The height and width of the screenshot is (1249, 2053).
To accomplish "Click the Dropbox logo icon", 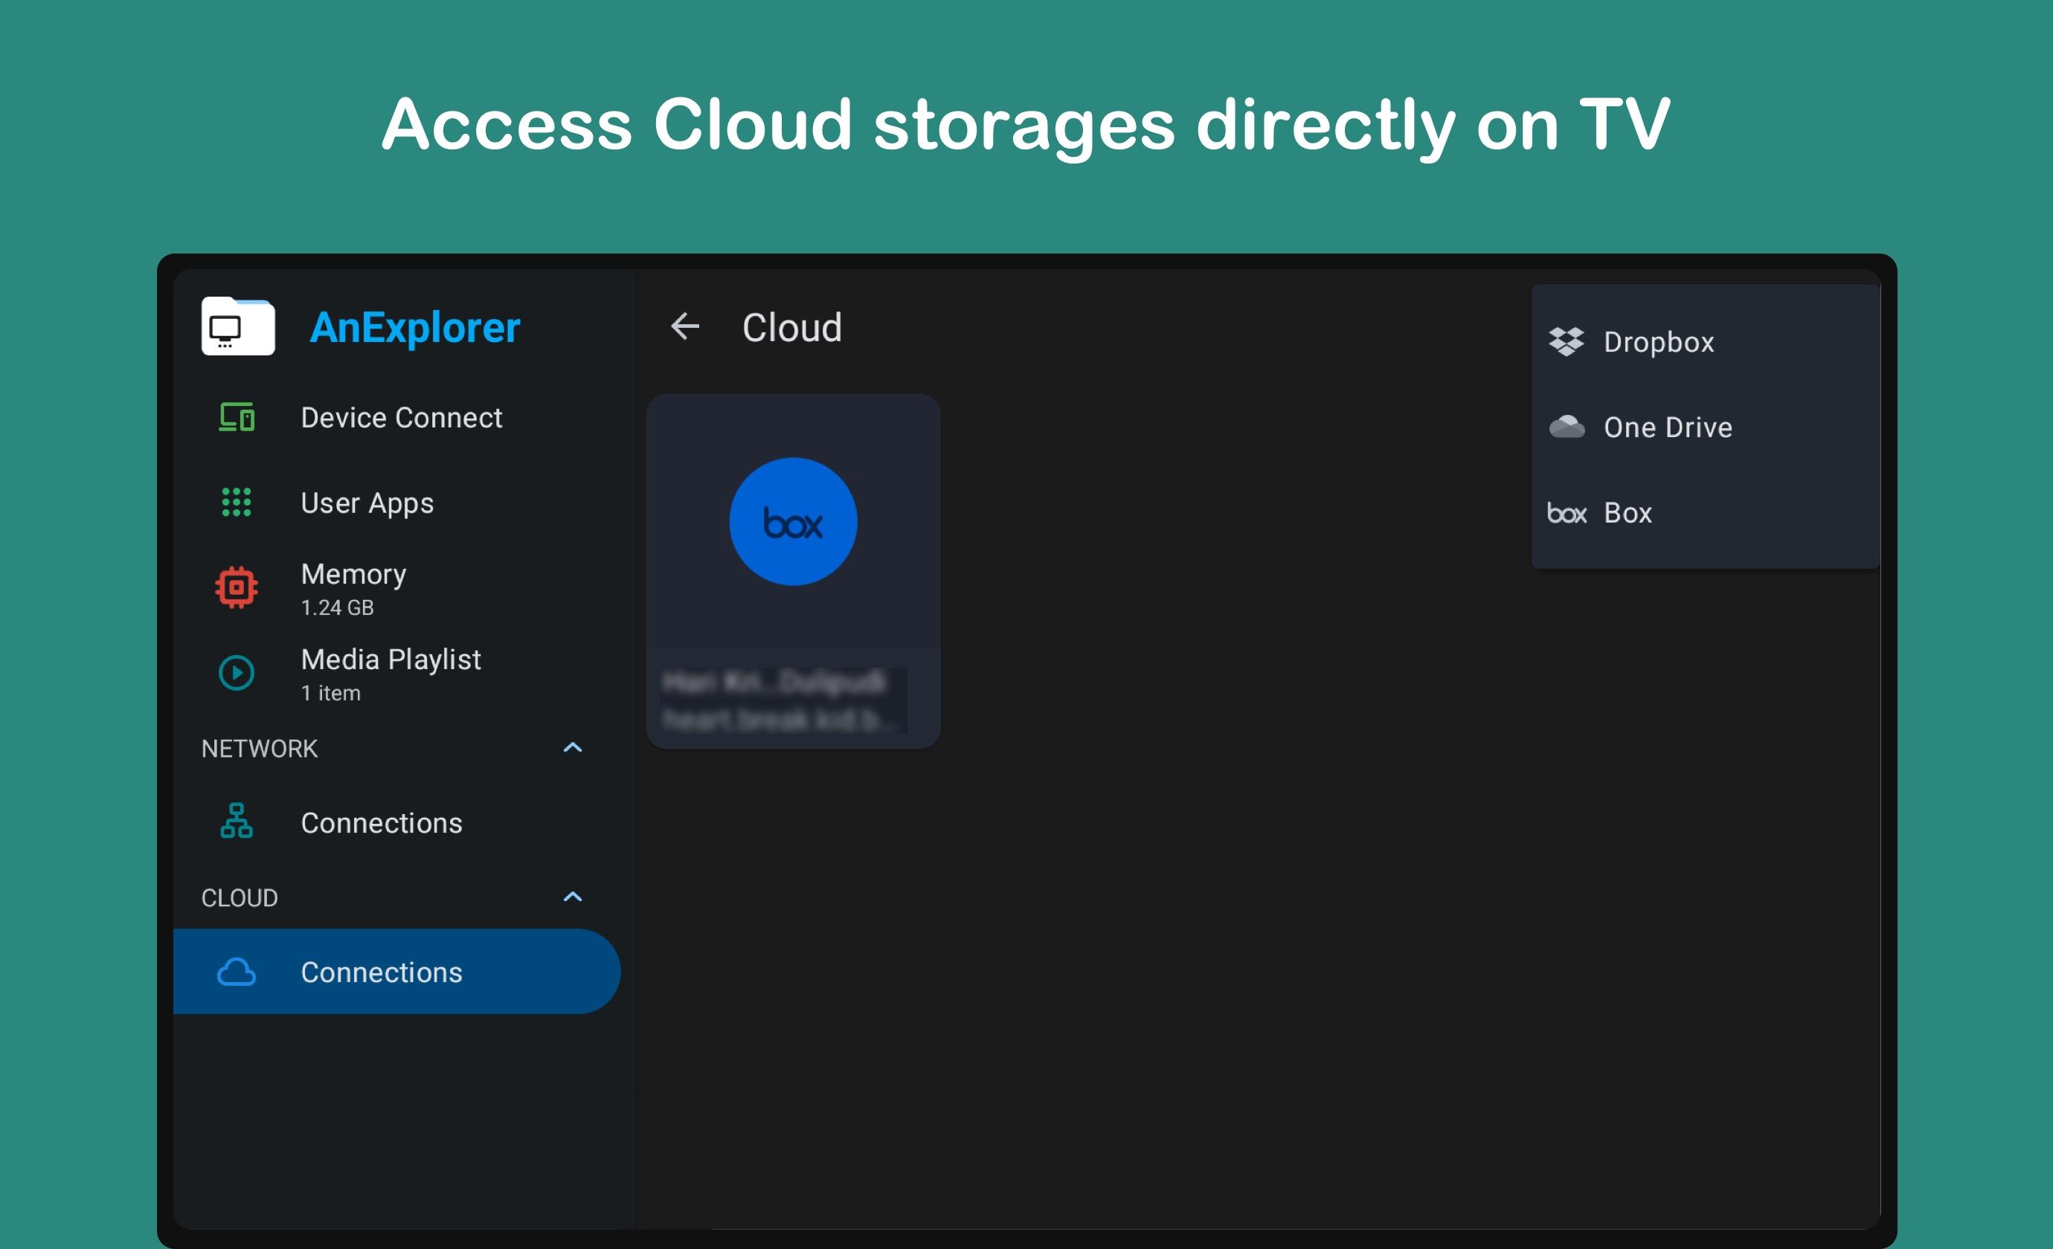I will pos(1567,342).
